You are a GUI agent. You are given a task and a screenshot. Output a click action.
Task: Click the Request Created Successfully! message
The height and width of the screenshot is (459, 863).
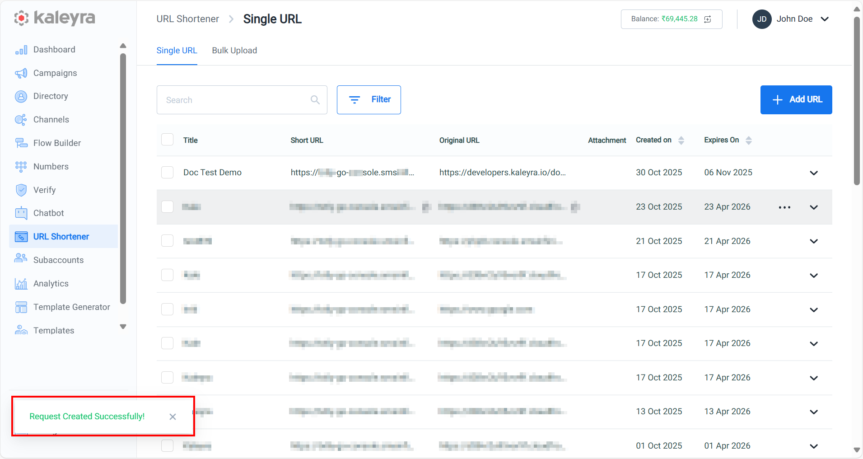click(87, 417)
